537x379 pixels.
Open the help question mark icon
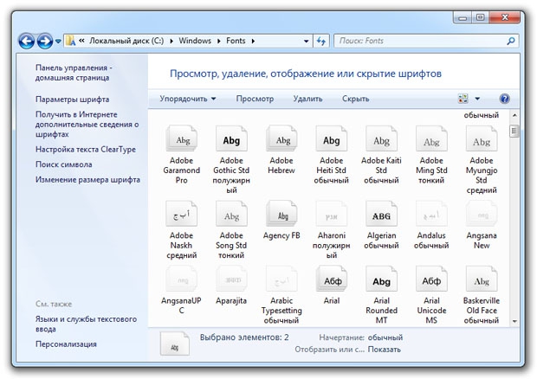[504, 99]
